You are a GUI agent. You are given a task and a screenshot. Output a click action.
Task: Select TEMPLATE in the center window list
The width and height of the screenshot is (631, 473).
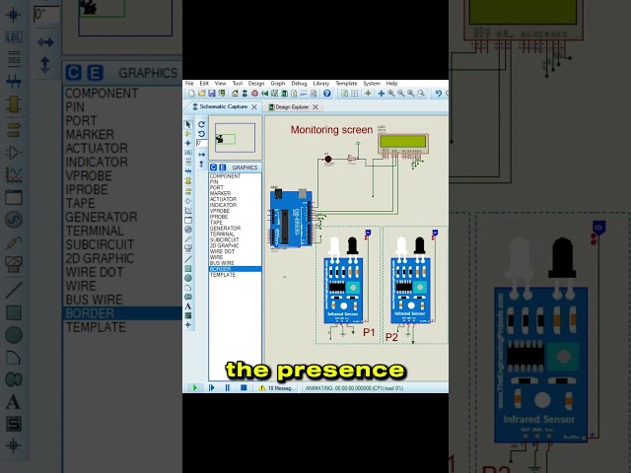(235, 275)
